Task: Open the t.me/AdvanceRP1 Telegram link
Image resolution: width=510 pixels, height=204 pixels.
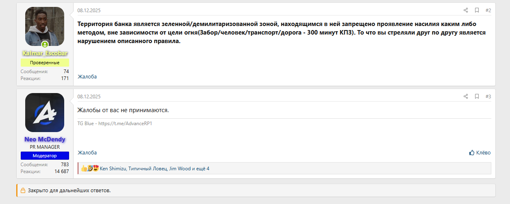Action: (x=128, y=124)
